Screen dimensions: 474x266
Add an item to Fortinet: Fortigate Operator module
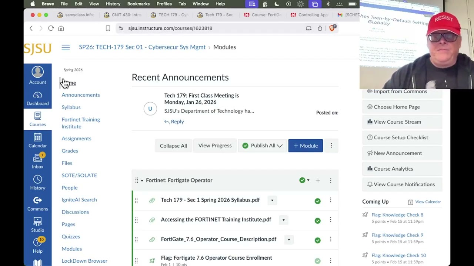(318, 180)
